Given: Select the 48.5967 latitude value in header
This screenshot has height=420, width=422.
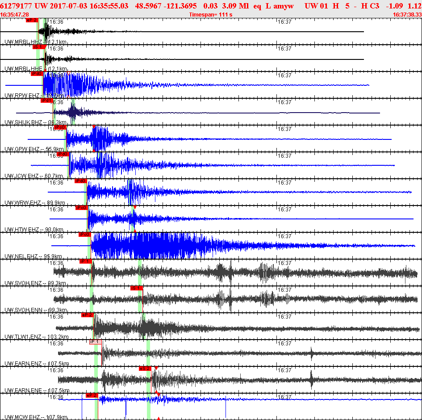Looking at the screenshot, I should coord(147,6).
